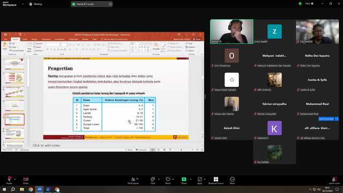Click the Ask to unmute button
This screenshot has height=193, width=343.
pyautogui.click(x=326, y=119)
